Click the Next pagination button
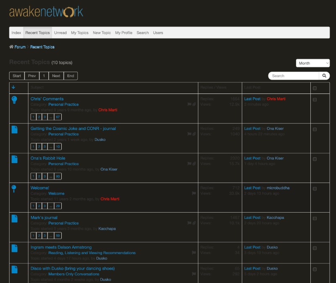336x283 pixels. tap(56, 76)
